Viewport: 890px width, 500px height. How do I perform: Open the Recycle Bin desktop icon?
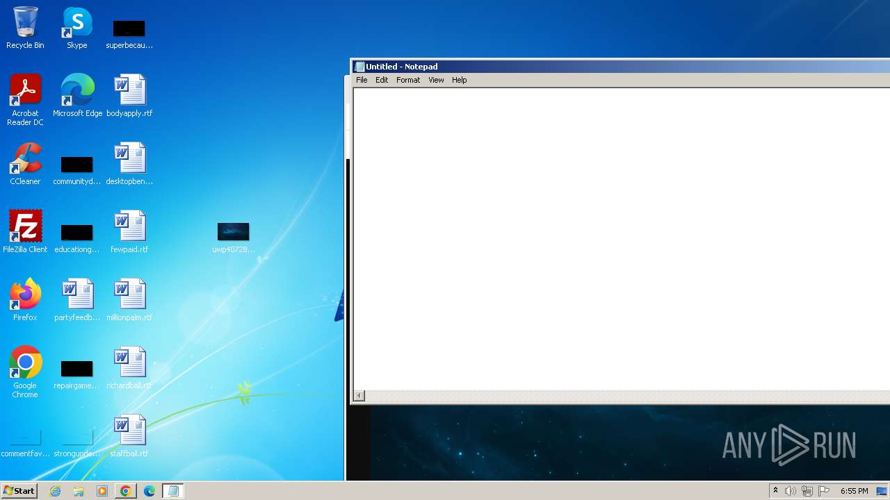tap(25, 28)
